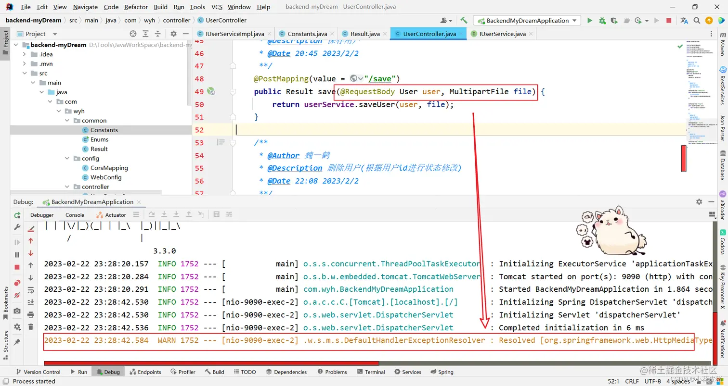This screenshot has height=386, width=728.
Task: Open the BackendMyDreamApplication run configuration dropdown
Action: tap(527, 20)
